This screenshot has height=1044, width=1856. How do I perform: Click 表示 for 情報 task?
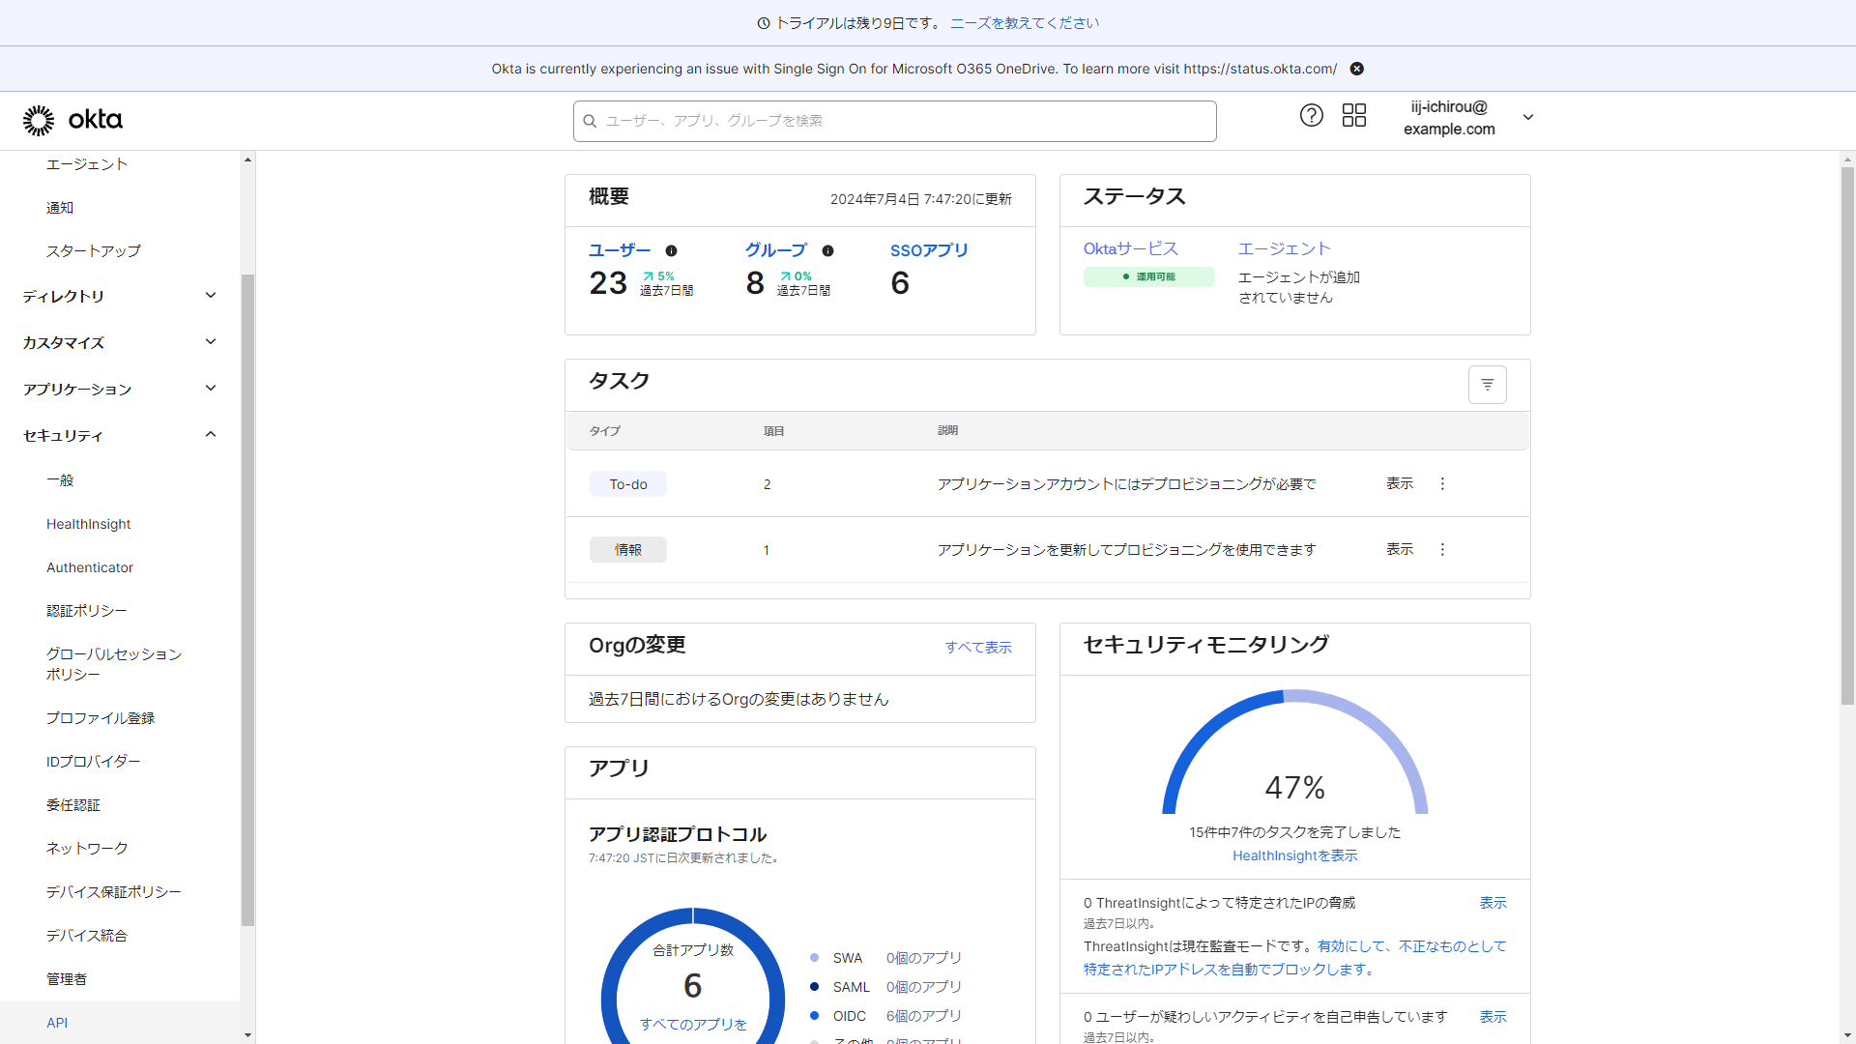(x=1400, y=549)
